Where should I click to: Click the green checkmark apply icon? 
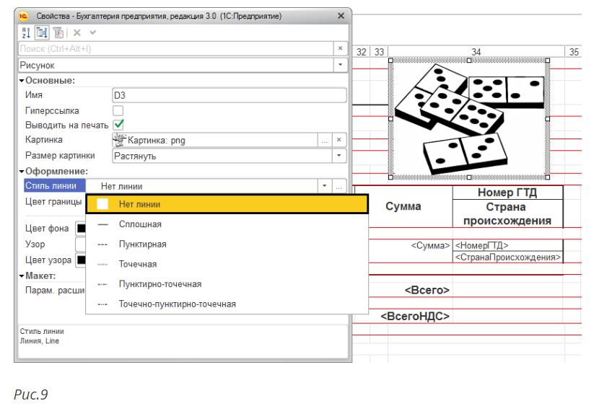[x=92, y=32]
